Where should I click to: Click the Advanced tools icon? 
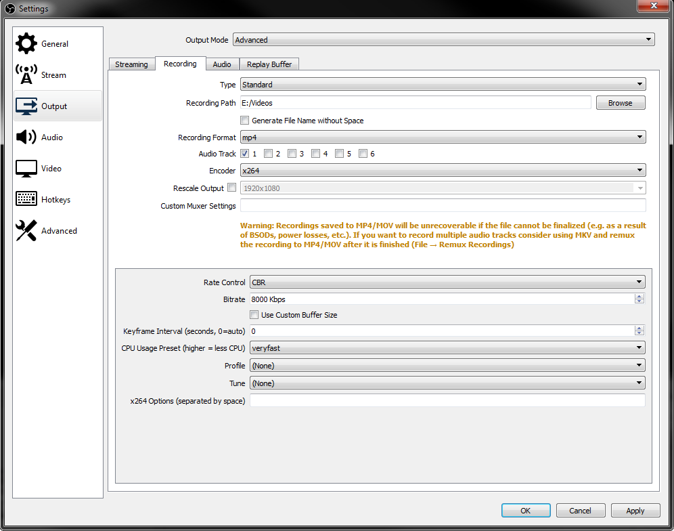point(26,231)
